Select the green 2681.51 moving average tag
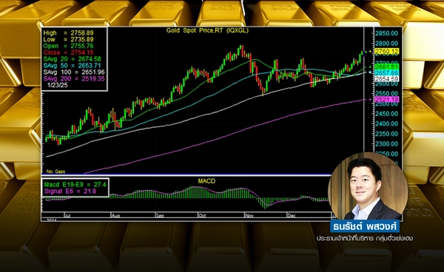The image size is (444, 272). click(387, 67)
